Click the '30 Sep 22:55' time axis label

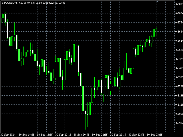[136, 135]
